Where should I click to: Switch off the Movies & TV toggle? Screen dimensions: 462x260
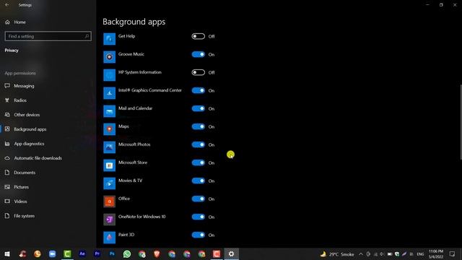point(199,181)
